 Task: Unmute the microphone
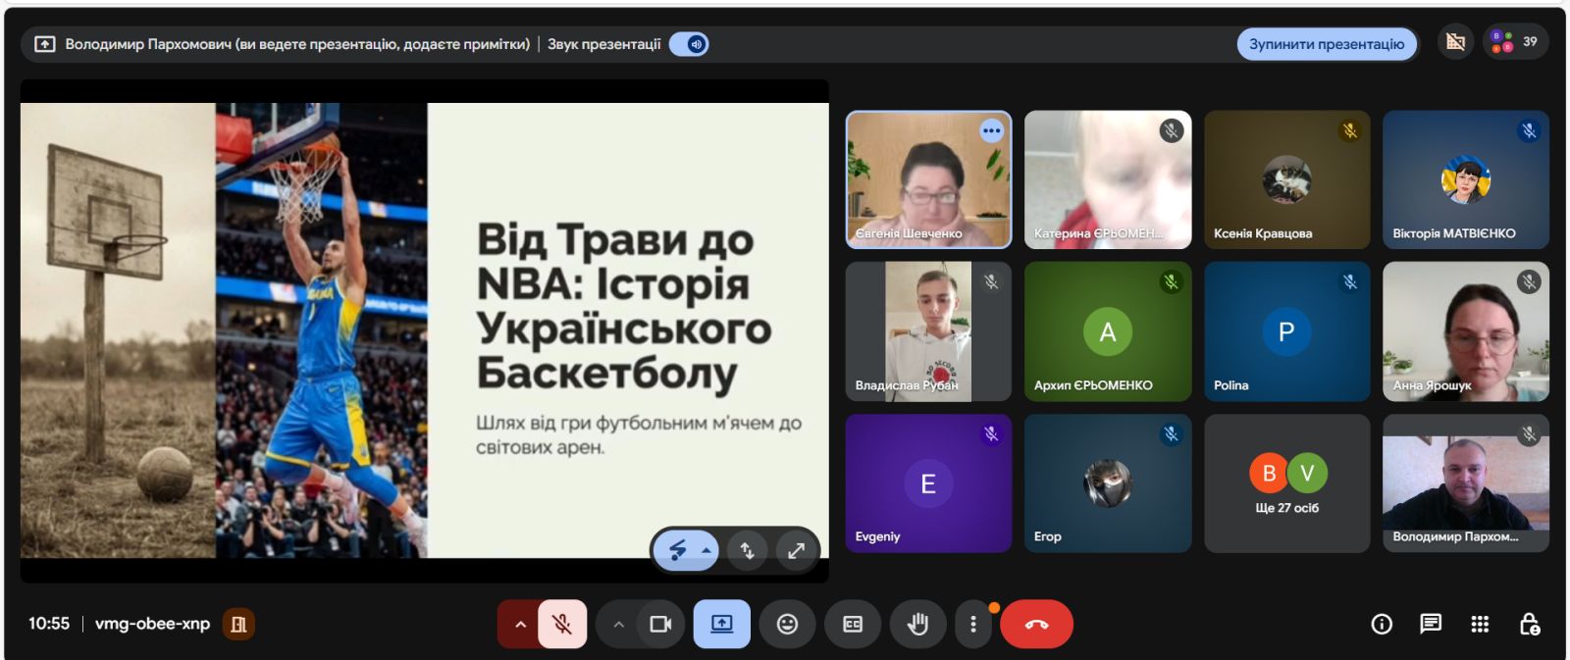click(562, 624)
